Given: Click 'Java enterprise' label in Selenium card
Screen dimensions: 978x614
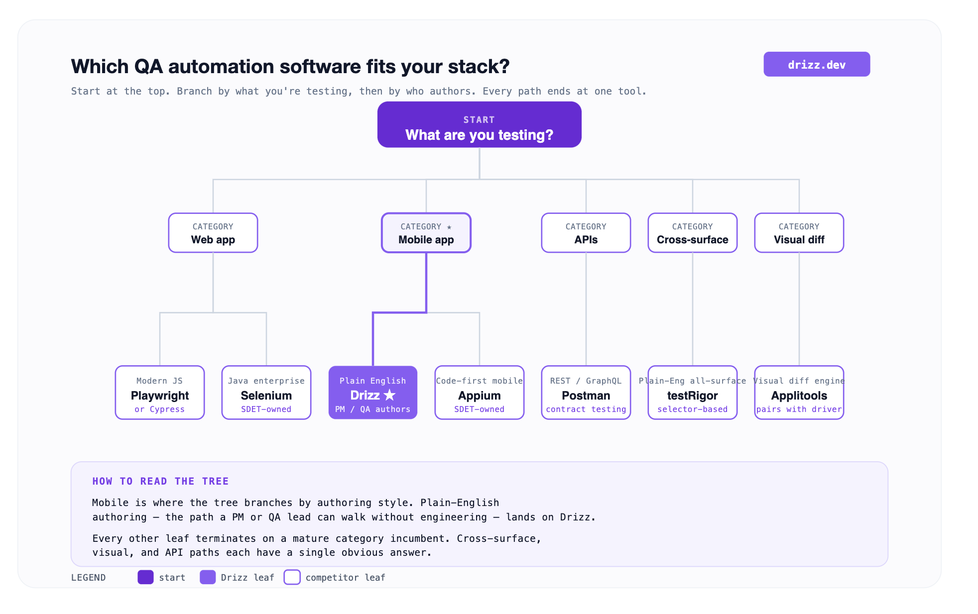Looking at the screenshot, I should [x=266, y=381].
